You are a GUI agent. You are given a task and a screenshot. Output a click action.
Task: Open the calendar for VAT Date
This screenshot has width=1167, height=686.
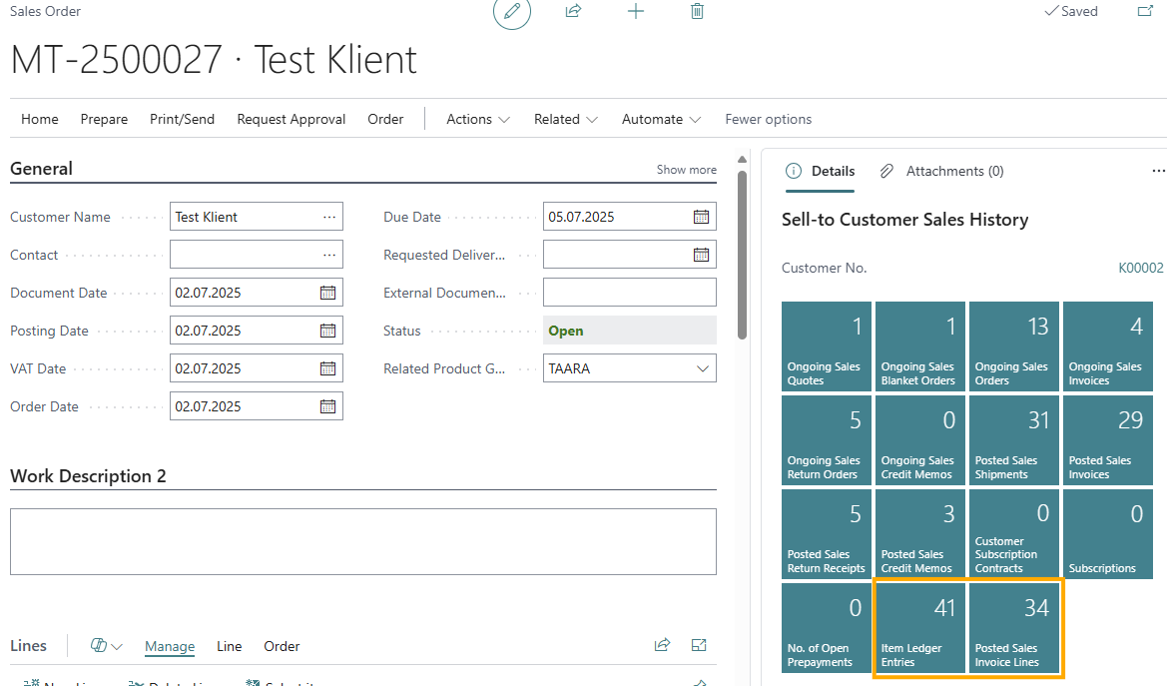327,368
